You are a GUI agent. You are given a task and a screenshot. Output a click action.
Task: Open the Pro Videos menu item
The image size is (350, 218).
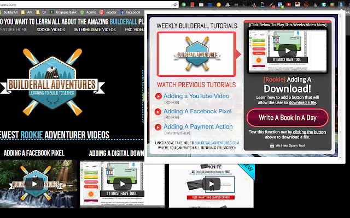tap(135, 29)
